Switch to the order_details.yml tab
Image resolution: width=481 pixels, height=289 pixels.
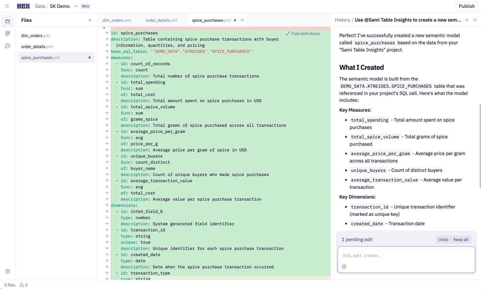pyautogui.click(x=162, y=20)
